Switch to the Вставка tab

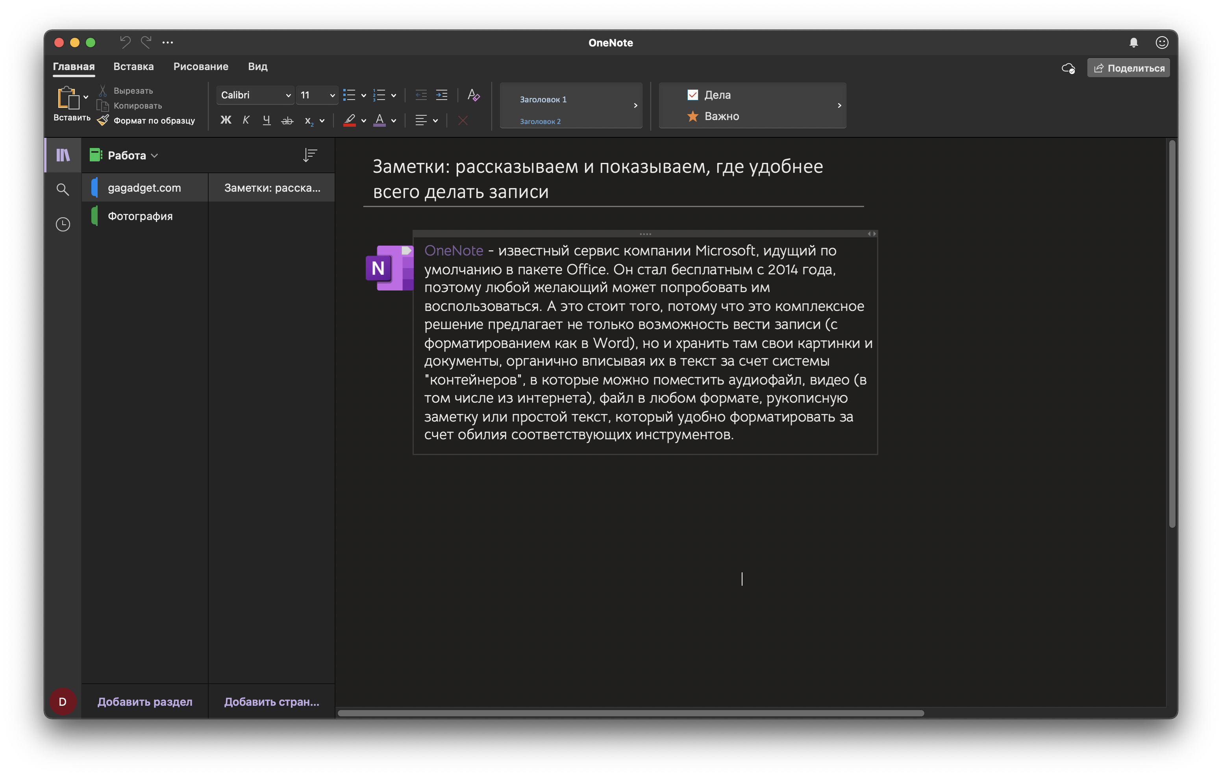coord(133,67)
